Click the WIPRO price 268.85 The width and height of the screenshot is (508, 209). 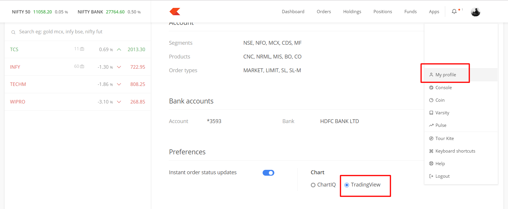click(x=138, y=102)
